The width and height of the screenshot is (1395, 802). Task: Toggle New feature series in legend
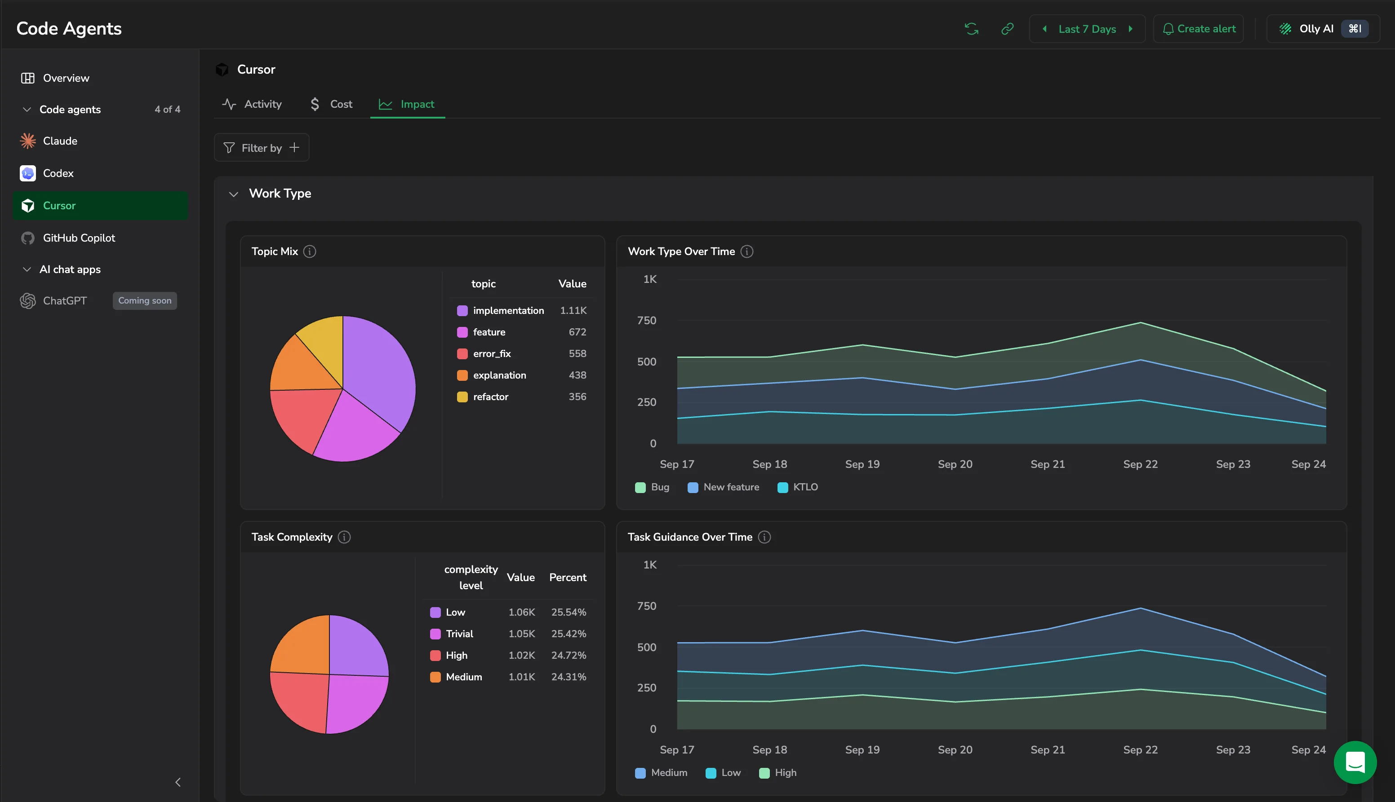tap(723, 487)
